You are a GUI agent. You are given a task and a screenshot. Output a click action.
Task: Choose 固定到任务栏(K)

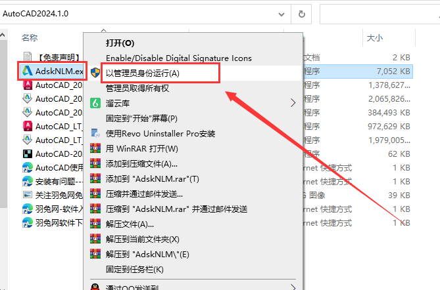pyautogui.click(x=134, y=270)
